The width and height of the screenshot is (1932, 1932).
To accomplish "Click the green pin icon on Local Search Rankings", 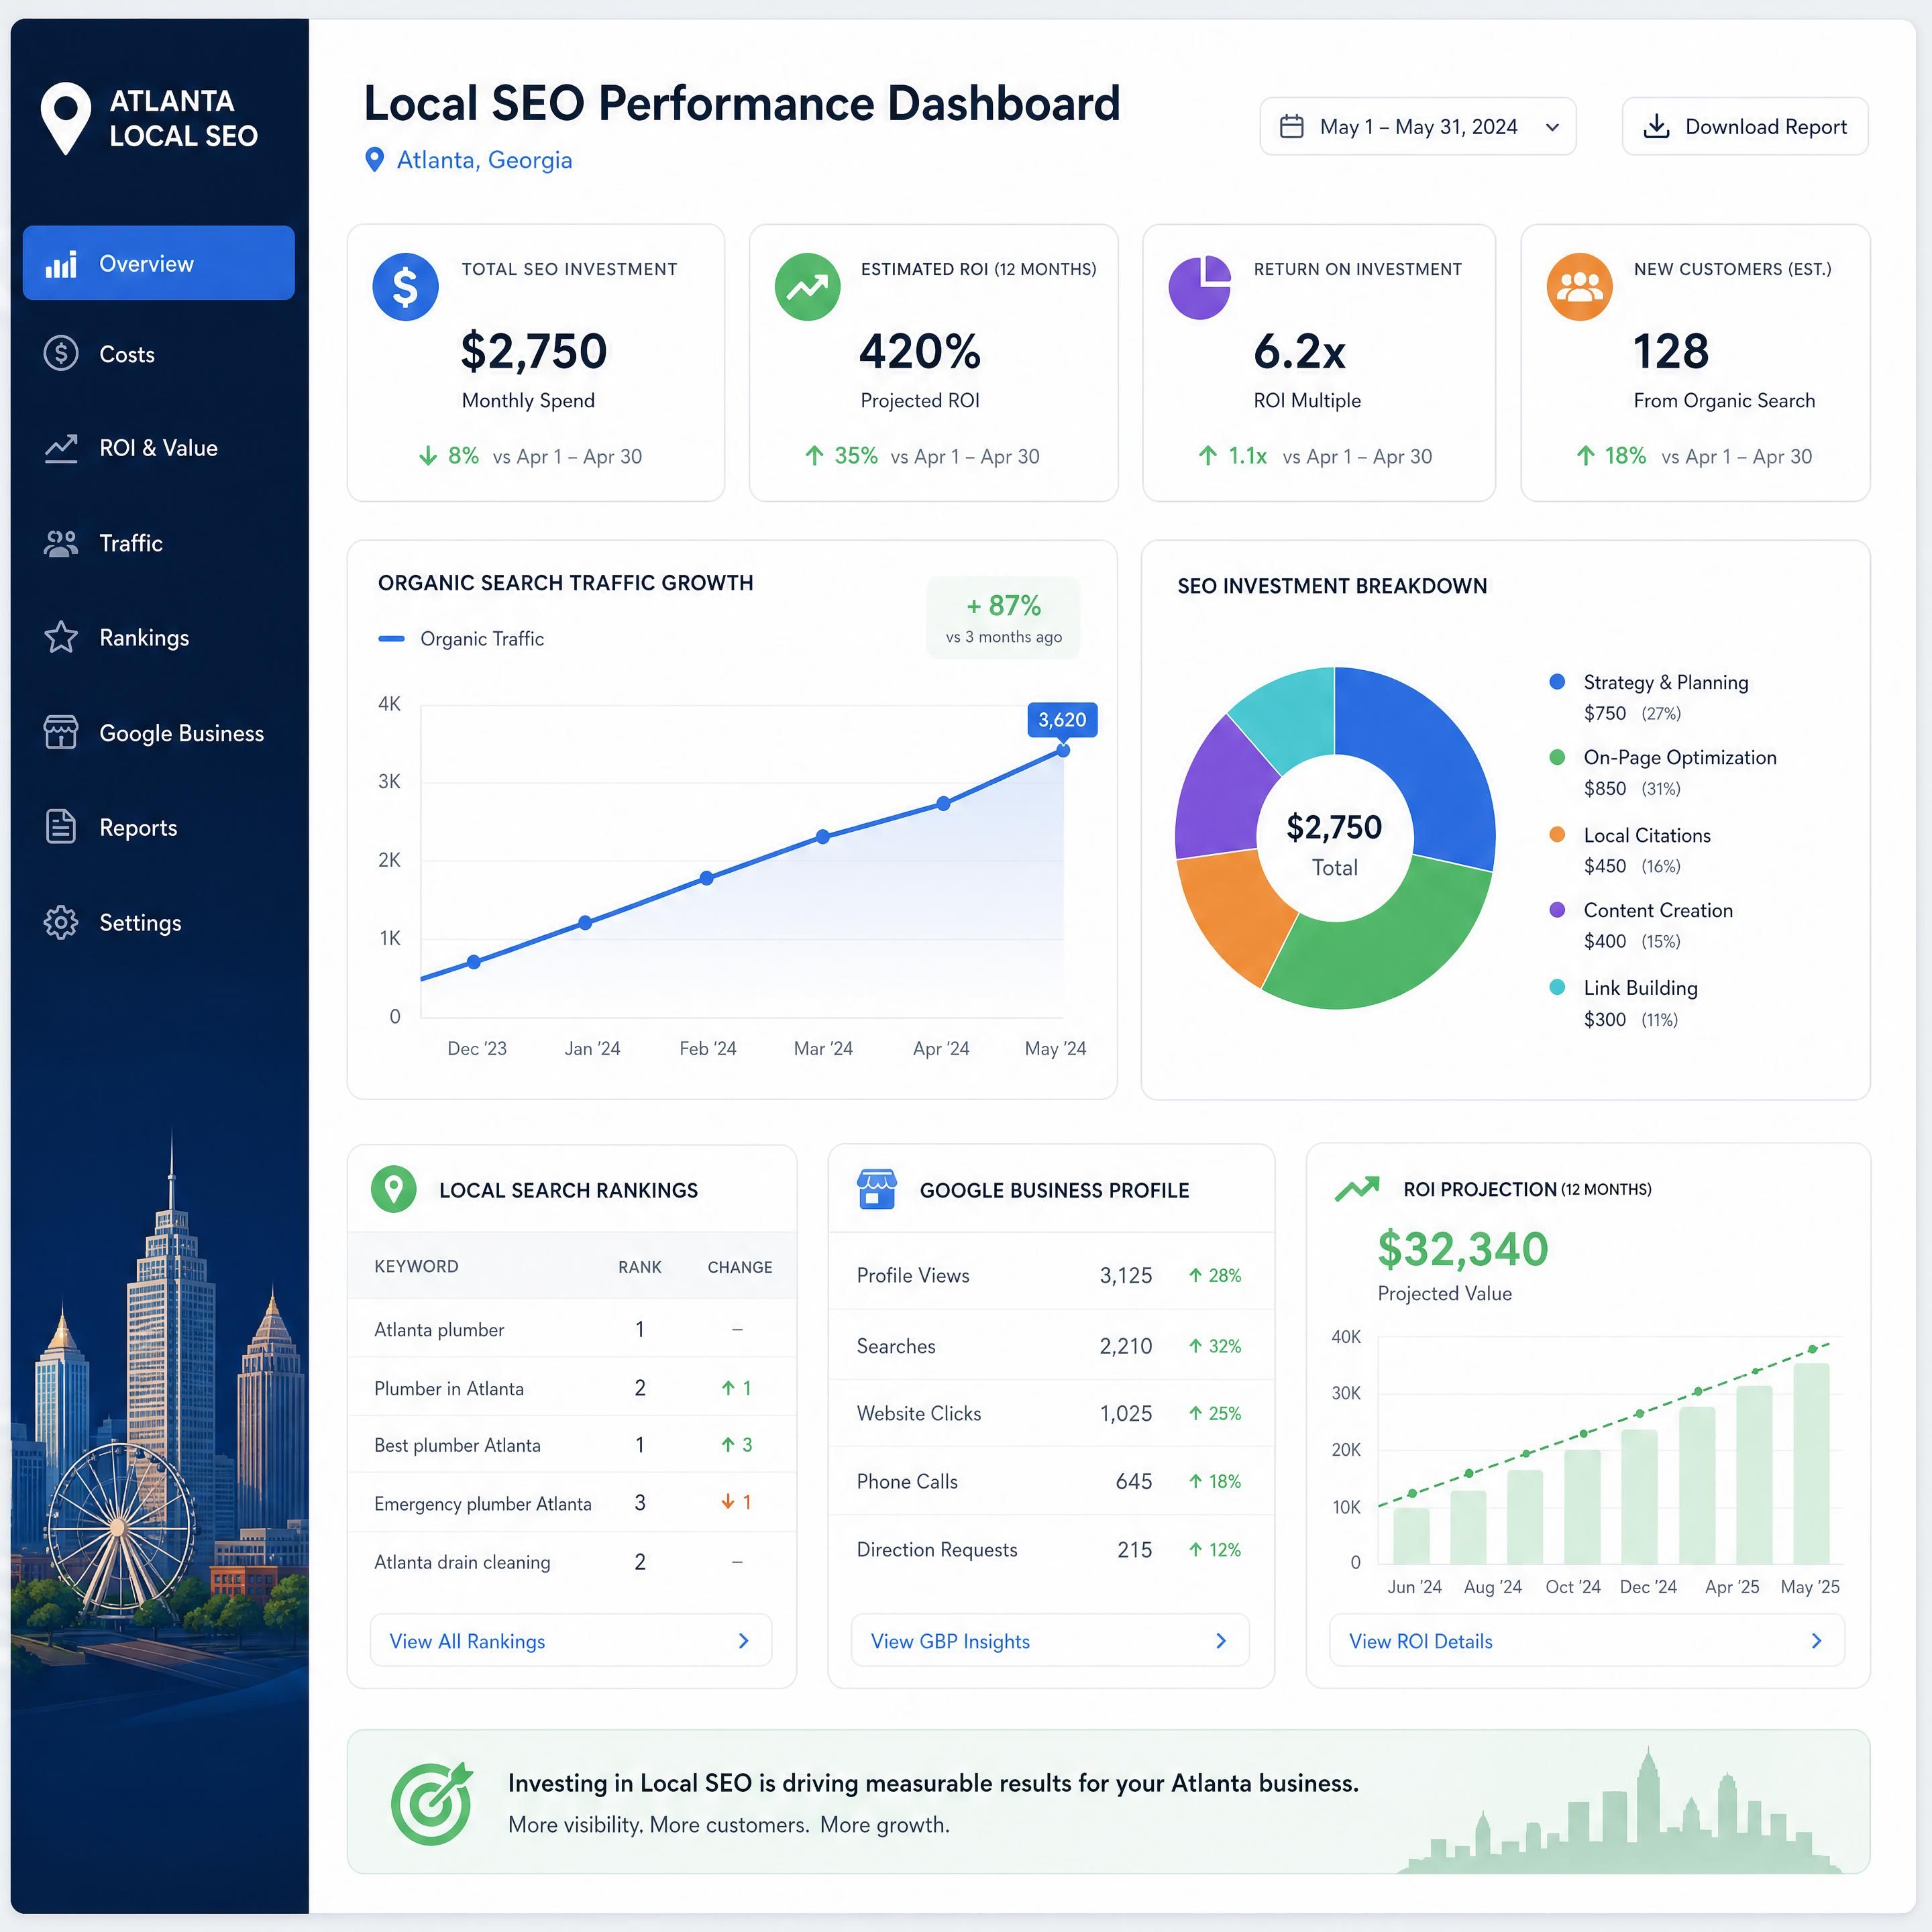I will click(394, 1189).
